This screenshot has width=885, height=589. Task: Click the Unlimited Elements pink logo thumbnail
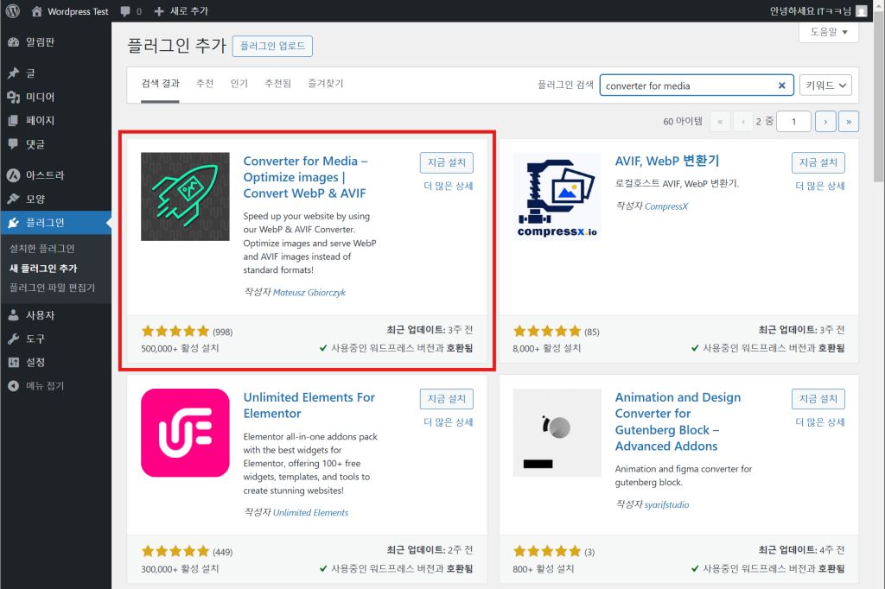tap(185, 433)
